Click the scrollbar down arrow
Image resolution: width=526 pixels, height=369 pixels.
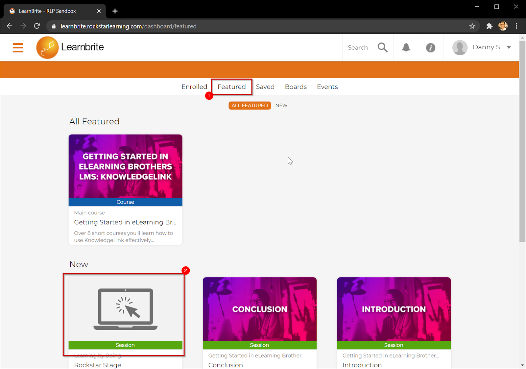tap(522, 365)
